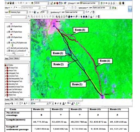Click the Undo arrow icon
This screenshot has height=132, width=140.
tap(27, 3)
